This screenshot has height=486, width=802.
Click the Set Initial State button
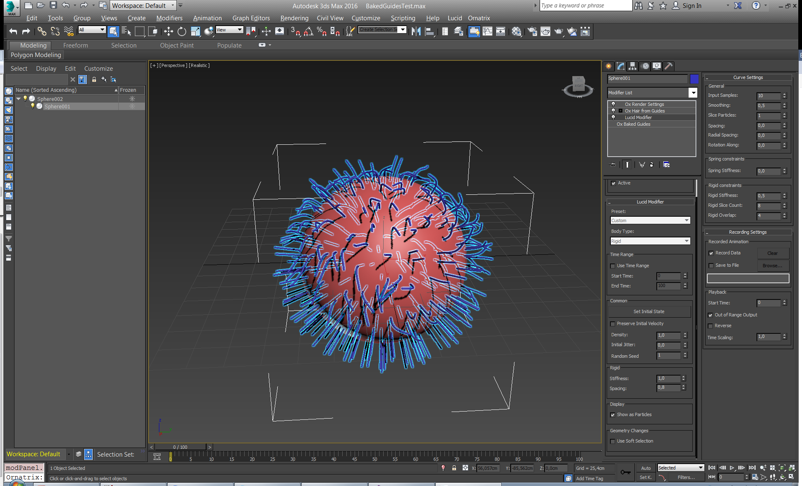pos(648,311)
